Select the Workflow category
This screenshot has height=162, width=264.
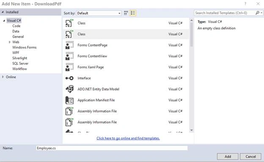pyautogui.click(x=19, y=69)
